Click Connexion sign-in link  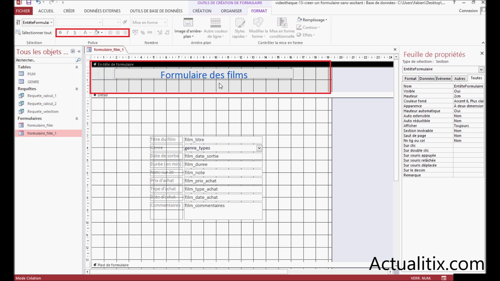click(x=468, y=11)
